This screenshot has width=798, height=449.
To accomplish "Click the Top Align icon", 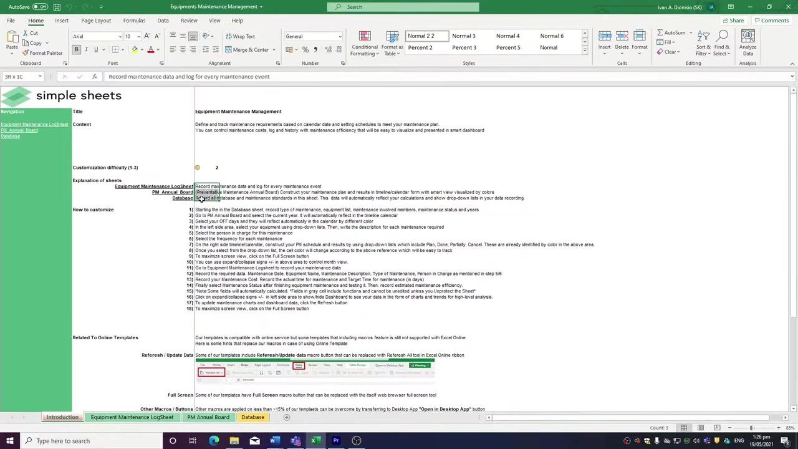I will click(x=173, y=36).
